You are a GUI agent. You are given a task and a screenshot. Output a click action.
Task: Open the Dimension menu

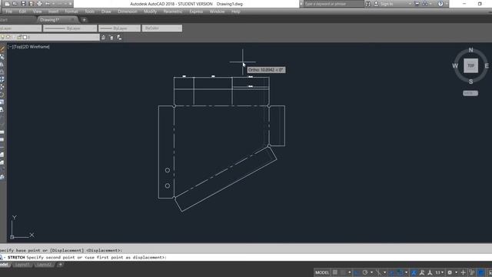[128, 12]
